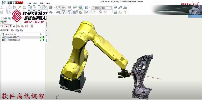Click the milling tool visibility icon
This screenshot has width=202, height=100.
[64, 12]
